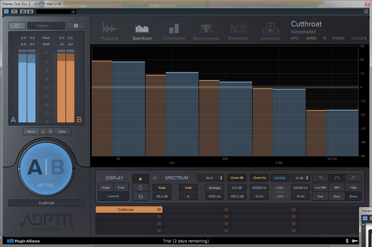
Task: Choose the Bass filter preset
Action: pyautogui.click(x=337, y=196)
